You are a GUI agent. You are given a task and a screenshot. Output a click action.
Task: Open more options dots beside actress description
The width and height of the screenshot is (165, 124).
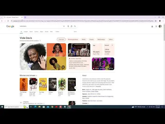[x=40, y=41]
